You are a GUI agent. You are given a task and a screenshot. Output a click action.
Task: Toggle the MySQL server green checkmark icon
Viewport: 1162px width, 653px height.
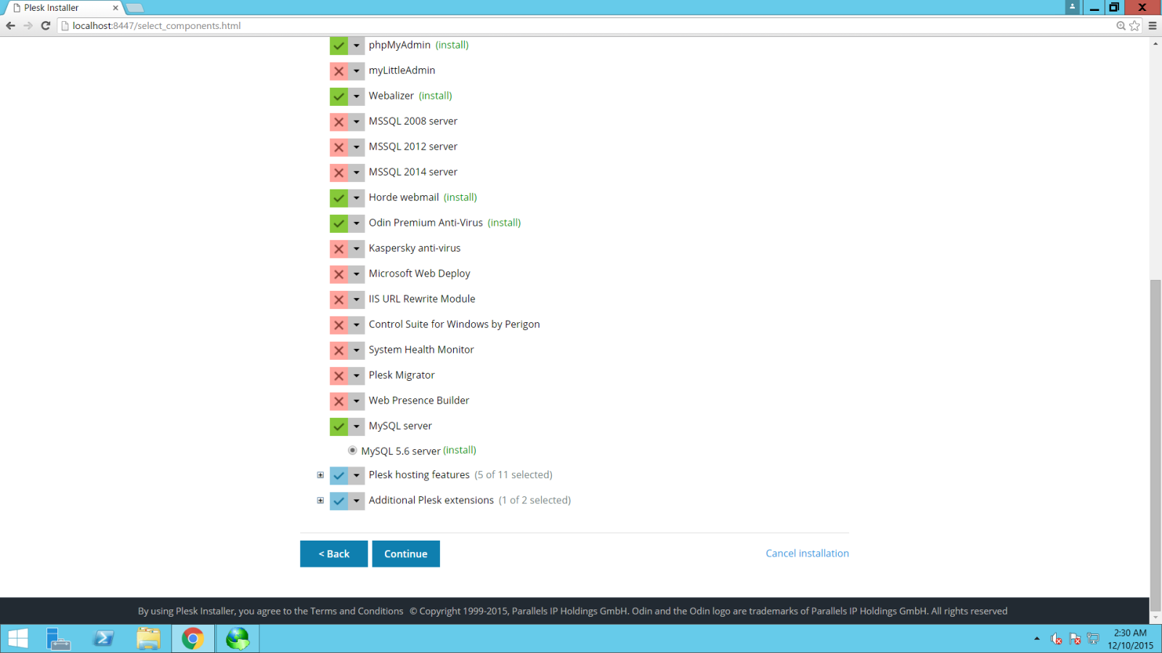(x=338, y=427)
